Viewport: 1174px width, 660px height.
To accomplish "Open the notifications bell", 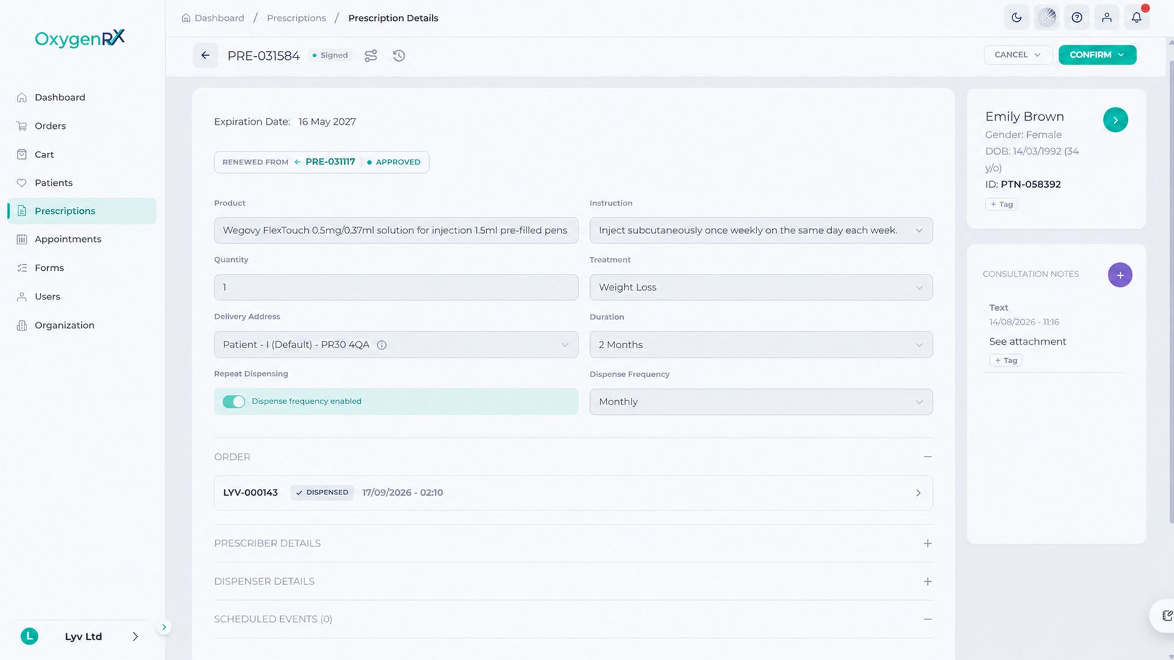I will tap(1137, 18).
